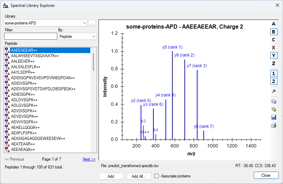Screen dimensions: 283x184
Task: Show X ions in the spectrum
Action: pyautogui.click(x=274, y=48)
